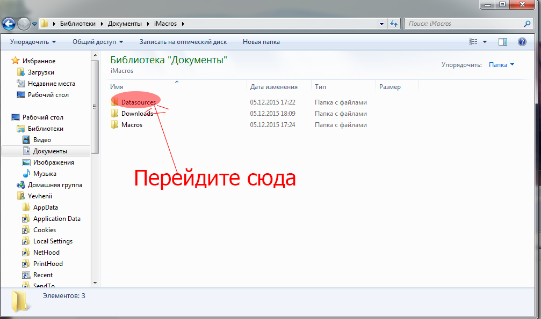
Task: Open Избранное in the navigation pane
Action: (39, 61)
